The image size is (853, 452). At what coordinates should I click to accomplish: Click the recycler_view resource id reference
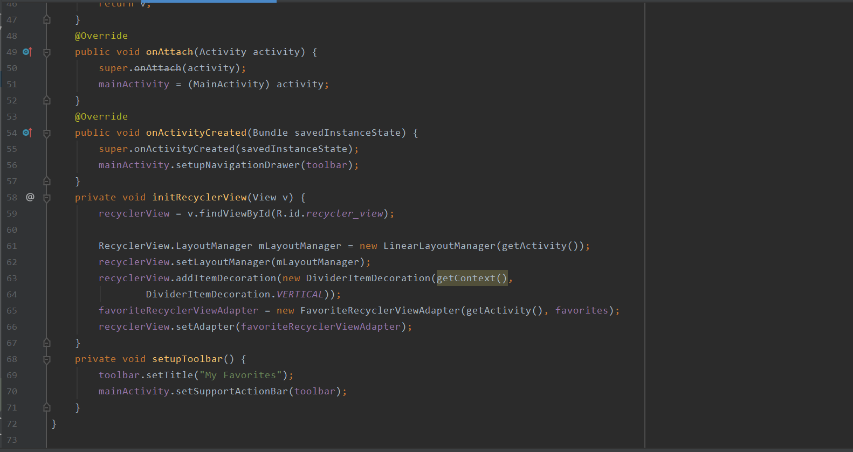[345, 213]
